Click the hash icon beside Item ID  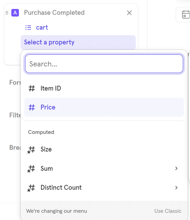click(32, 88)
